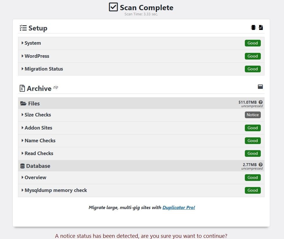Click the file diagnostics icon beside Setup
The image size is (284, 239).
[261, 28]
